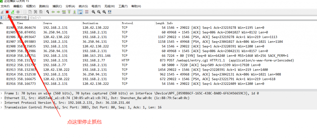Open the 电话(Y) menu
The image size is (317, 139).
[96, 6]
